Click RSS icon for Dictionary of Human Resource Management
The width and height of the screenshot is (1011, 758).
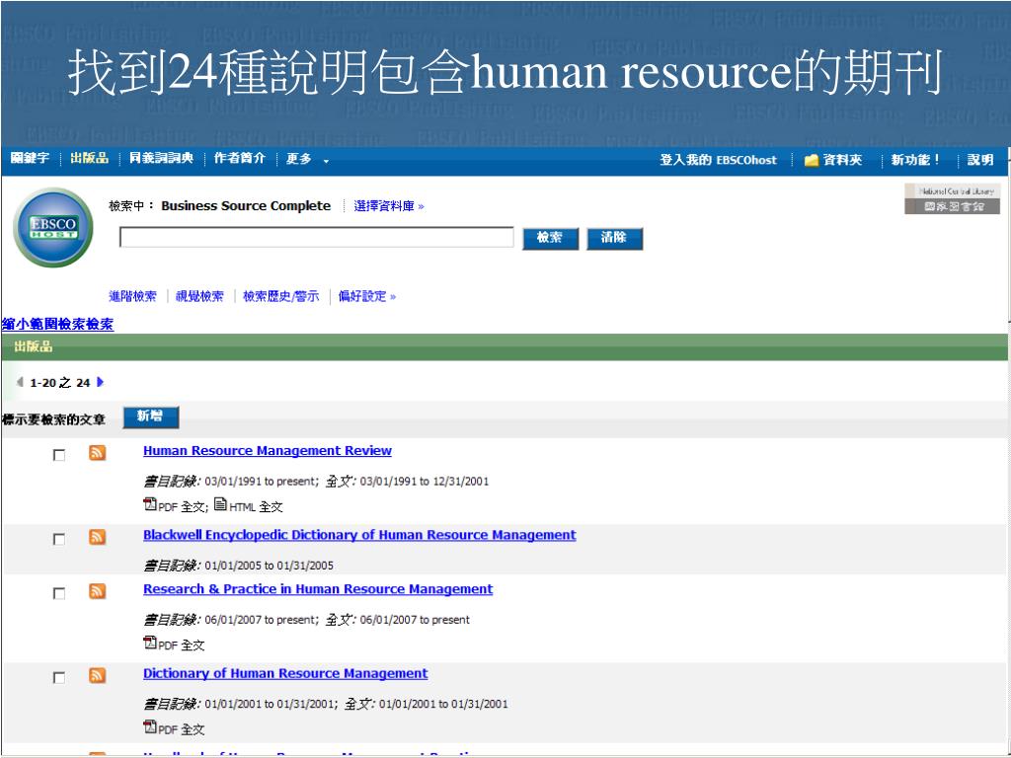pyautogui.click(x=98, y=676)
